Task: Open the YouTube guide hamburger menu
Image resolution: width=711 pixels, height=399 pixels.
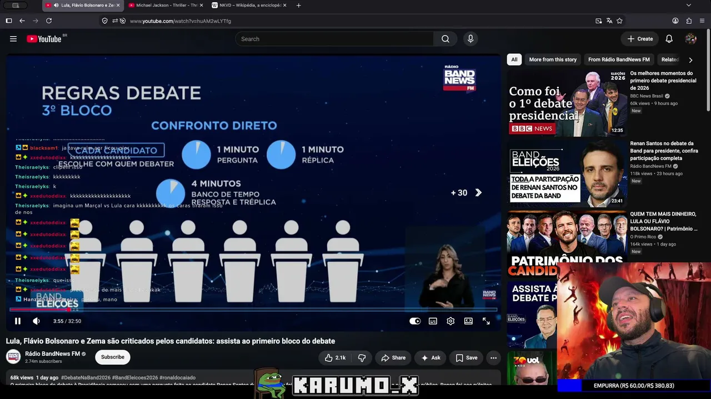Action: click(13, 39)
